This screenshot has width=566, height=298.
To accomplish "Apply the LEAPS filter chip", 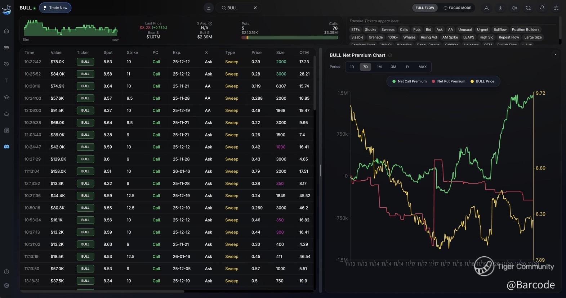I will coord(469,37).
